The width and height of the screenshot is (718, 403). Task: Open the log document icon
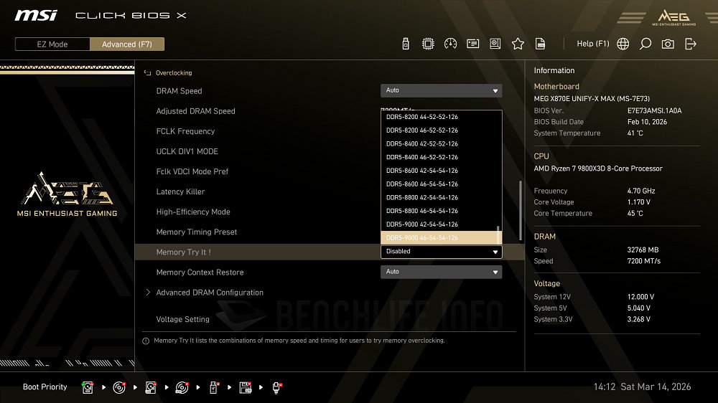tap(541, 44)
